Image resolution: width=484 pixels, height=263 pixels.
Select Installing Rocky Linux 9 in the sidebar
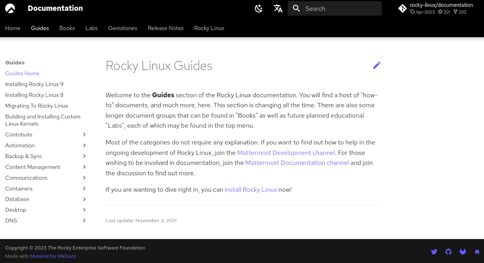[x=34, y=84]
